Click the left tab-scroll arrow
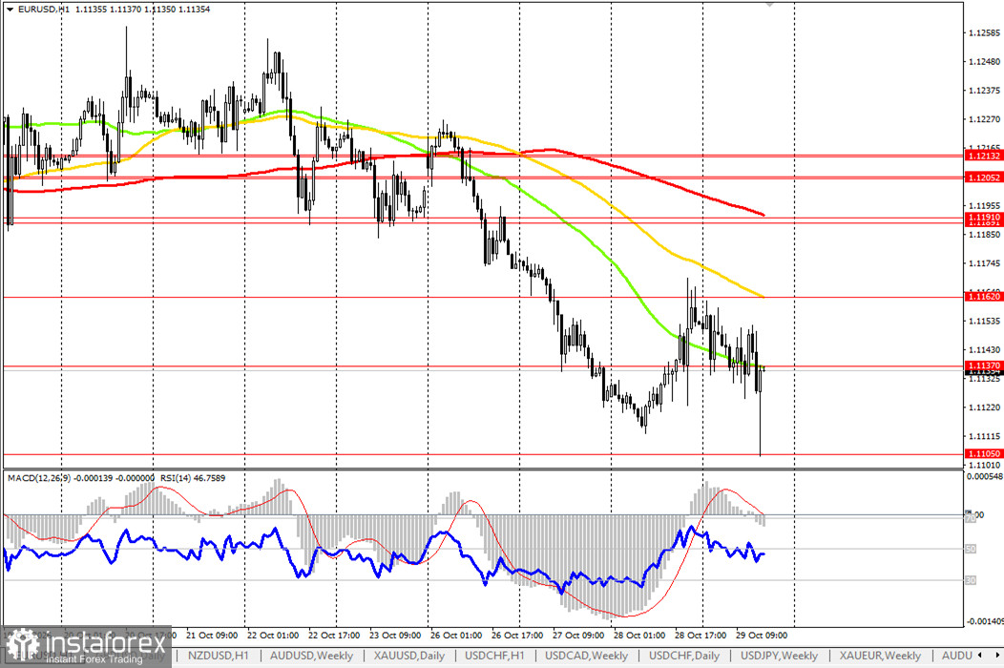This screenshot has height=668, width=1004. coord(979,656)
